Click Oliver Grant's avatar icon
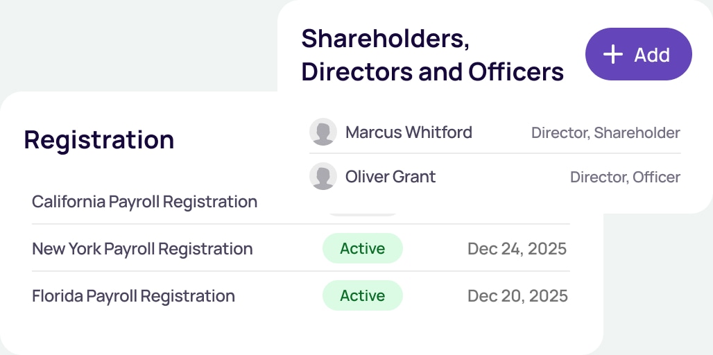The height and width of the screenshot is (355, 713). click(x=323, y=177)
